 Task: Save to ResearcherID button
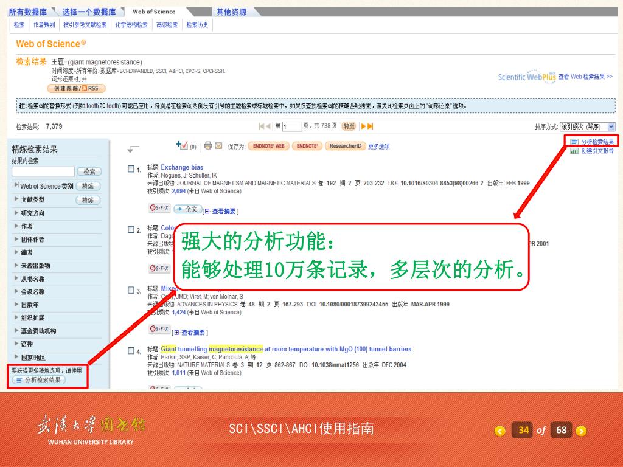pos(346,146)
